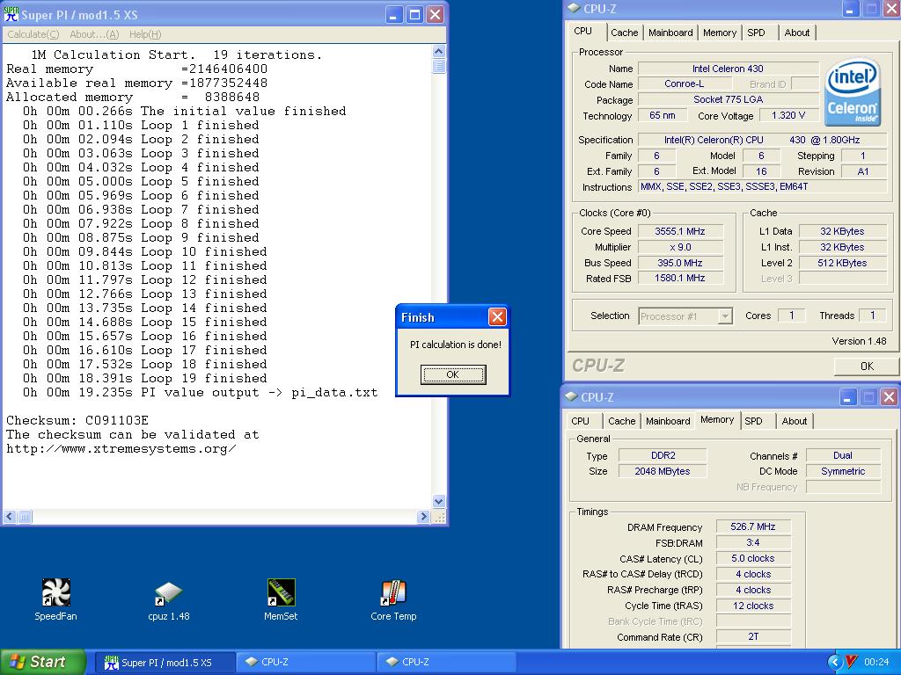Image resolution: width=901 pixels, height=675 pixels.
Task: Switch to About tab in lower CPU-Z
Action: click(x=795, y=421)
